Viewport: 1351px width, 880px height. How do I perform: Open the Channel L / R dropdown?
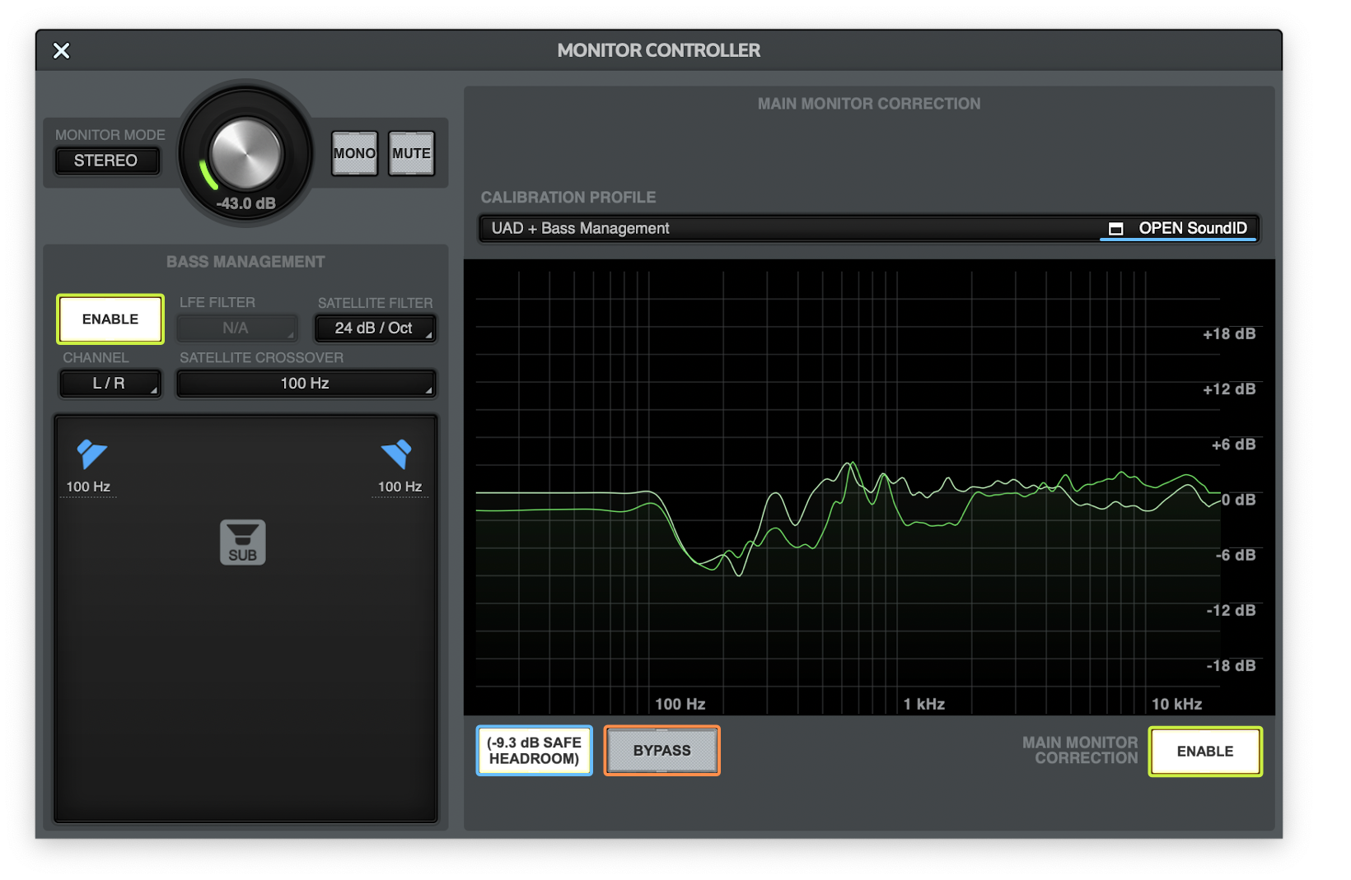[x=110, y=384]
